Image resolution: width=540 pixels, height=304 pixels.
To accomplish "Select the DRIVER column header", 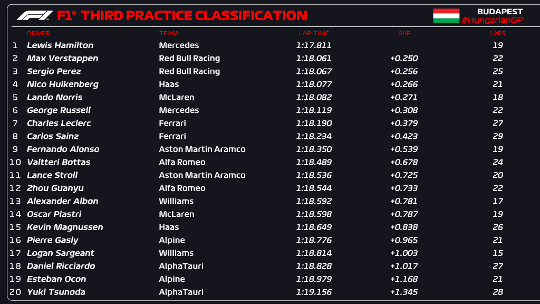I will point(38,33).
